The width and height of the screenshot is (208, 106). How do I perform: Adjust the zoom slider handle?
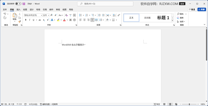189,104
